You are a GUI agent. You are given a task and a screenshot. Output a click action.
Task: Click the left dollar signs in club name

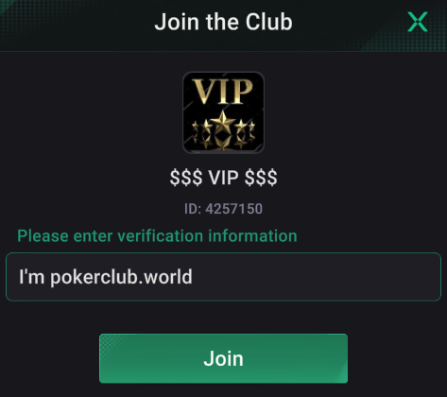click(186, 178)
